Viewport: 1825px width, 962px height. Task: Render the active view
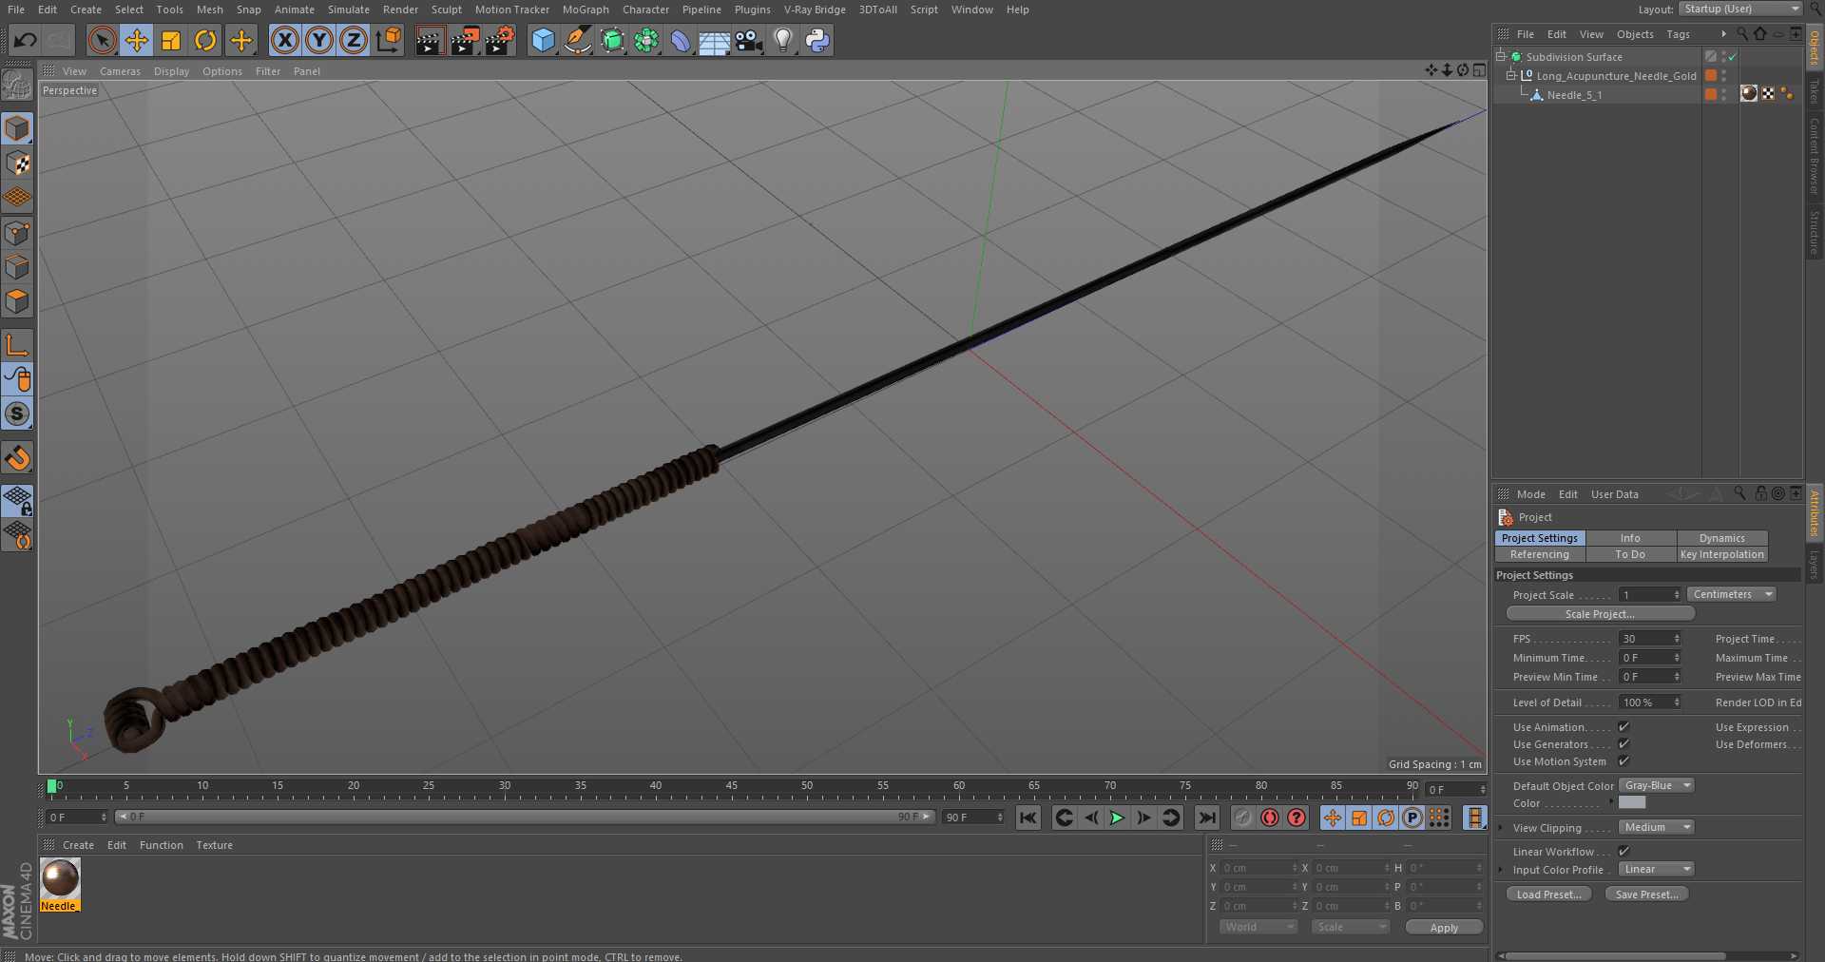[x=430, y=40]
